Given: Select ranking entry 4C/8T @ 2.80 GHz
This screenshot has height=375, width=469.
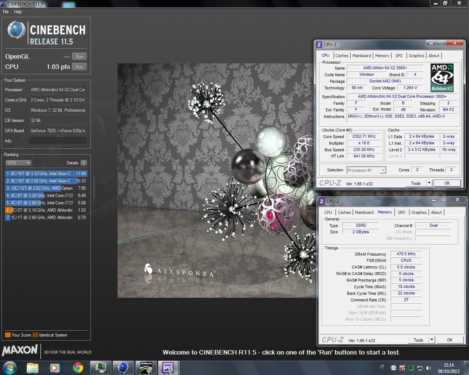Looking at the screenshot, I should [x=46, y=203].
